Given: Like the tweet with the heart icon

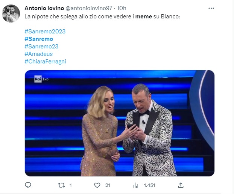Looking at the screenshot, I should (97, 185).
